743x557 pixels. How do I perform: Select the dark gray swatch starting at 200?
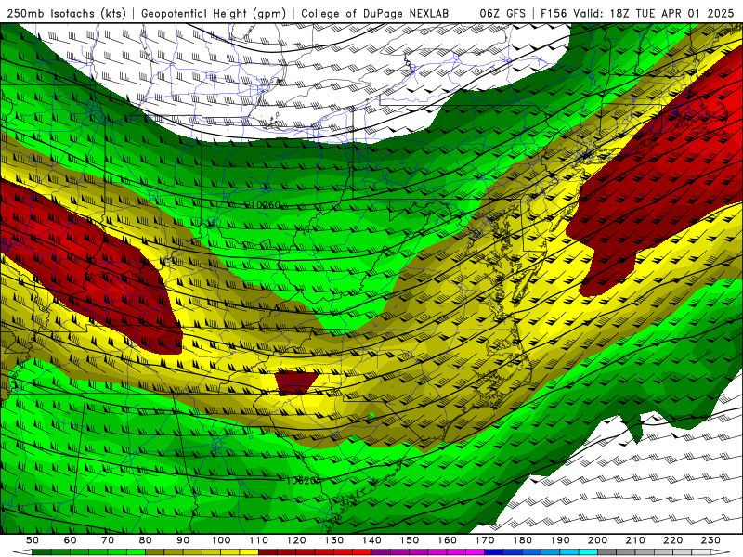coord(607,551)
